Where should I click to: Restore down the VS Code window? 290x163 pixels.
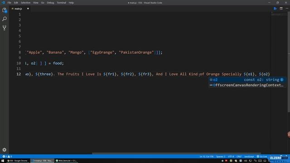[x=277, y=3]
